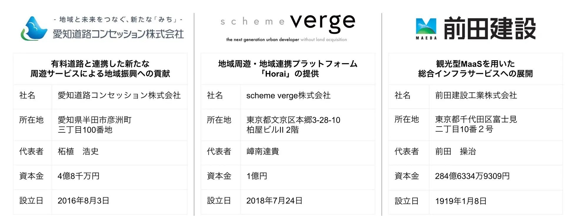Screen dimensions: 574x219
Task: Click the scheme verge wordmark logo
Action: (x=288, y=22)
